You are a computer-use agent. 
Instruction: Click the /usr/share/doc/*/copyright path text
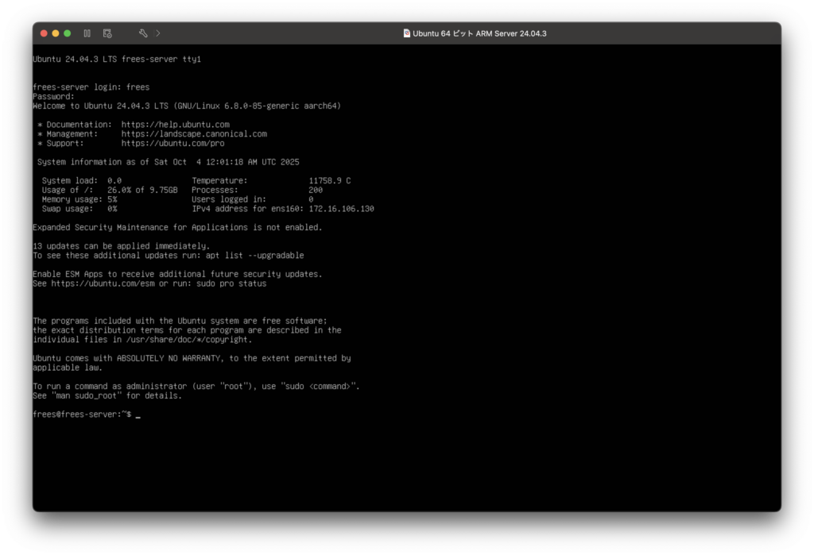(x=184, y=339)
